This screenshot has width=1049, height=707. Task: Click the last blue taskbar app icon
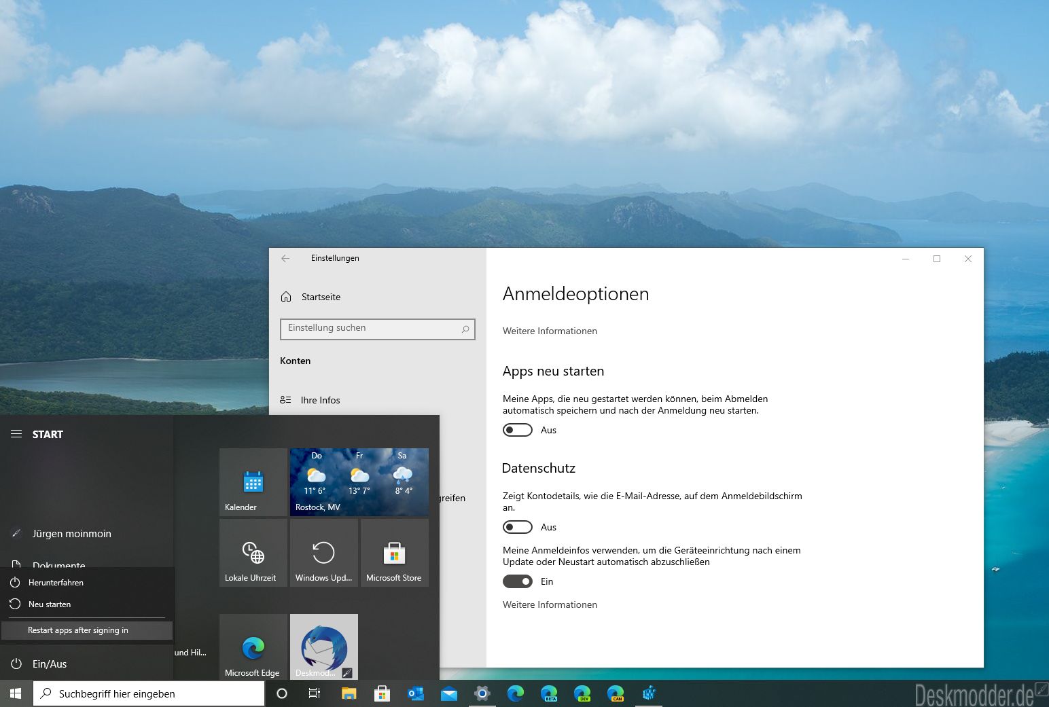[649, 693]
